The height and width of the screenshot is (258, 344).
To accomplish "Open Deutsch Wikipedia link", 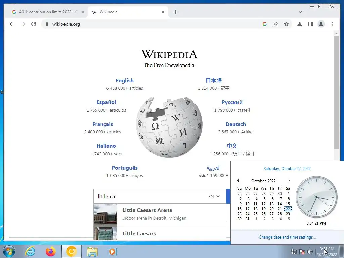I will [235, 124].
